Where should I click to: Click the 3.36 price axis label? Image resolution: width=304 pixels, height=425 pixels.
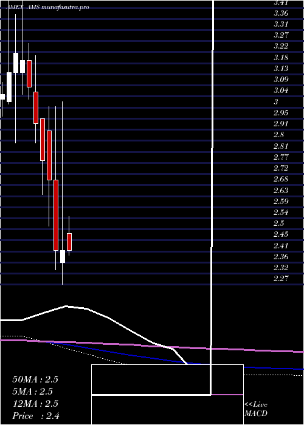pos(281,13)
